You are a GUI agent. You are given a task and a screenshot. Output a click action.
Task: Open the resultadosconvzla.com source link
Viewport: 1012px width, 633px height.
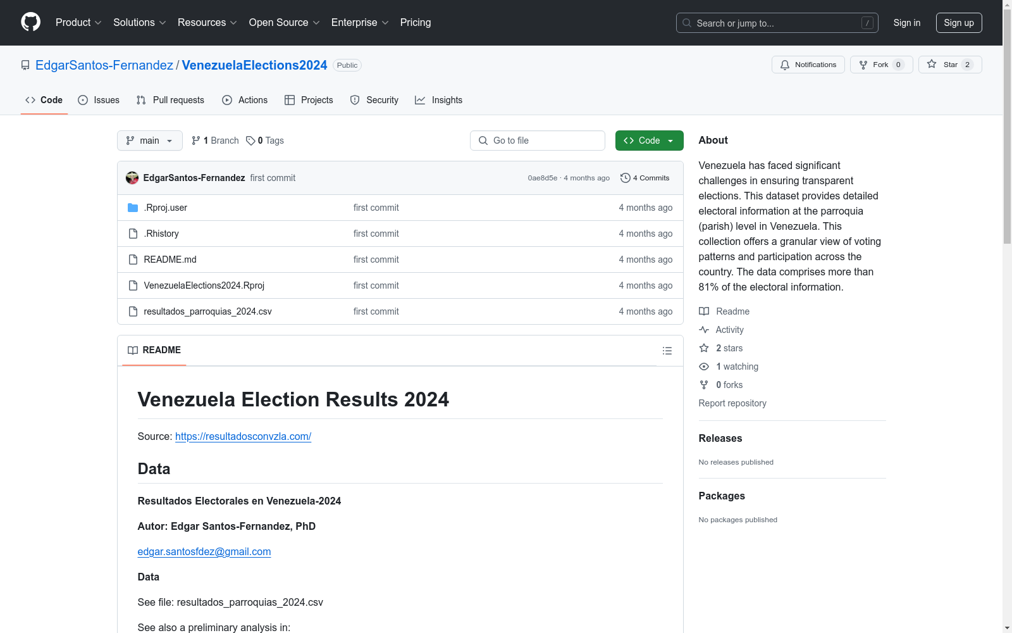click(x=243, y=436)
